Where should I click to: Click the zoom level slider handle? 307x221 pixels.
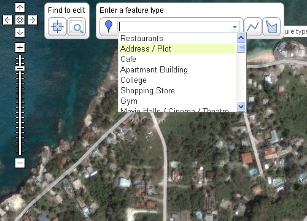(x=20, y=68)
